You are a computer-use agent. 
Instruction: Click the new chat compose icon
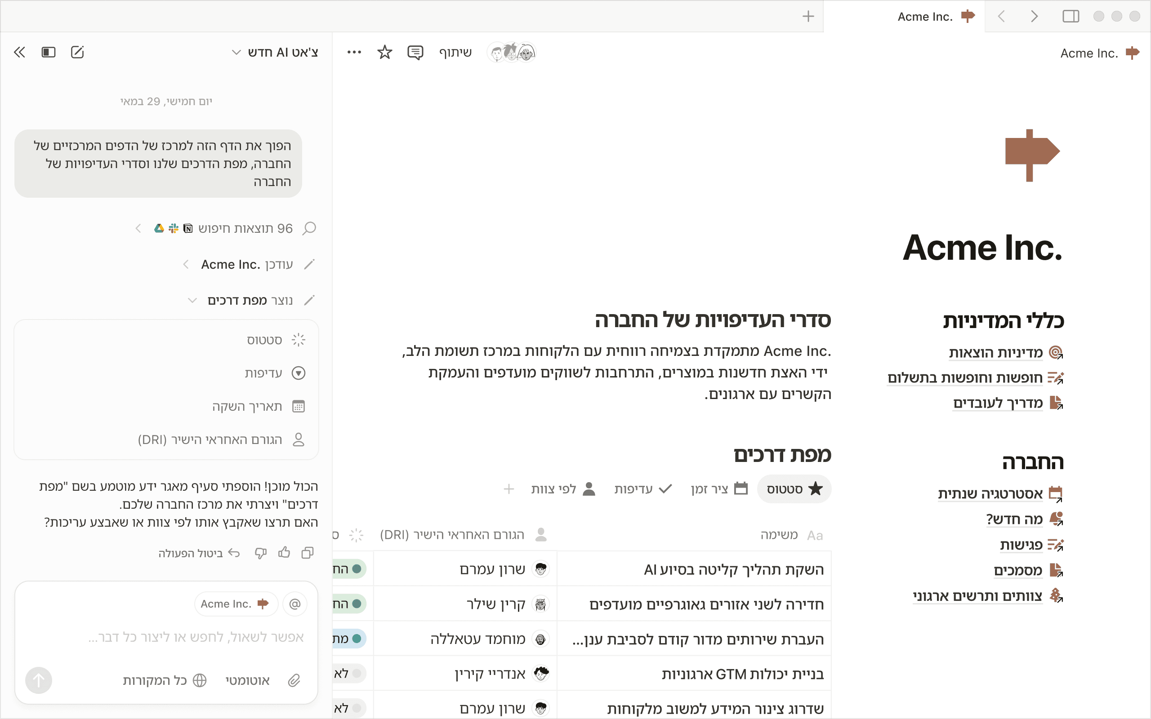(x=77, y=52)
